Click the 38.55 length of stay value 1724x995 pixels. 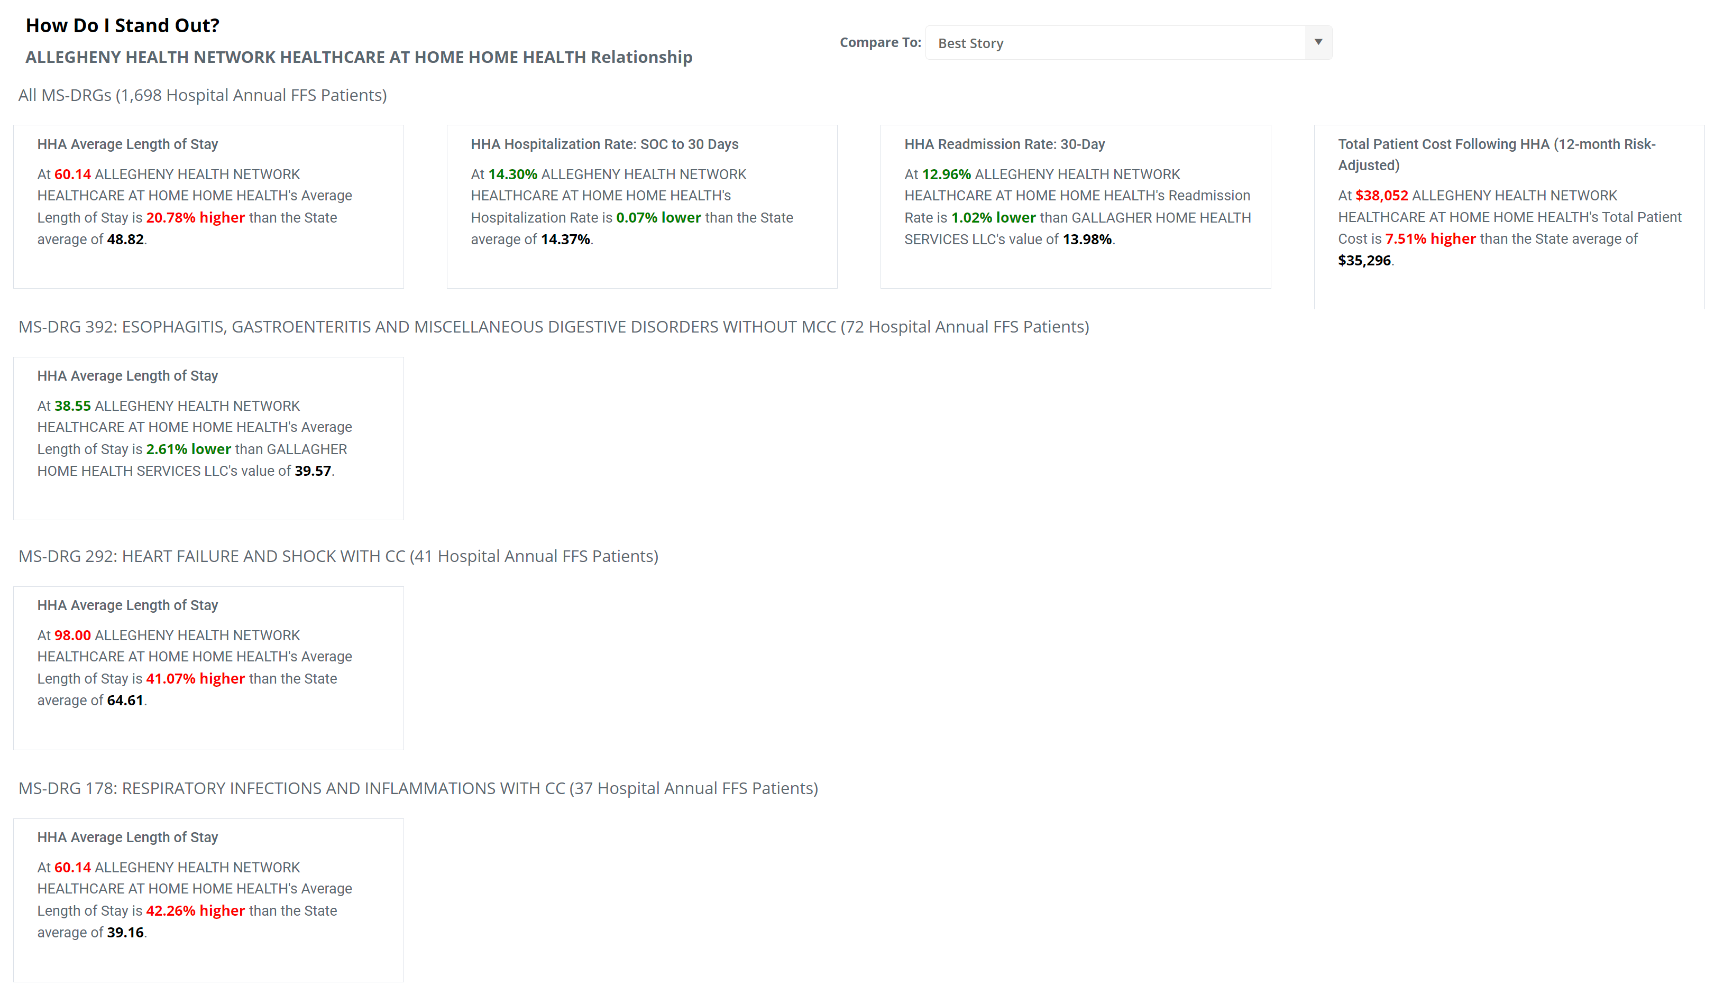coord(72,406)
